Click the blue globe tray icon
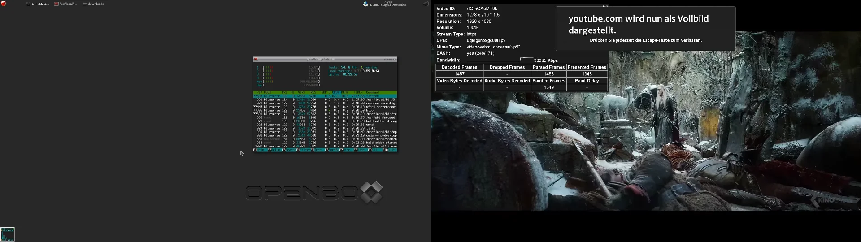 coord(365,4)
